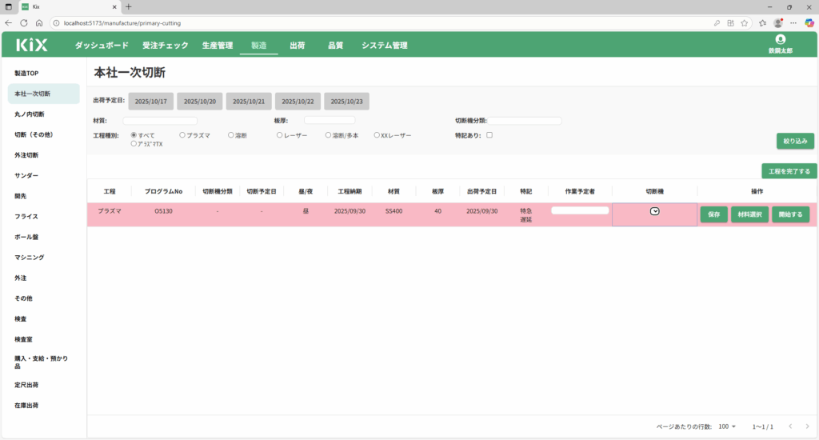This screenshot has width=819, height=440.
Task: Click 開始する button for O5130
Action: [x=790, y=214]
